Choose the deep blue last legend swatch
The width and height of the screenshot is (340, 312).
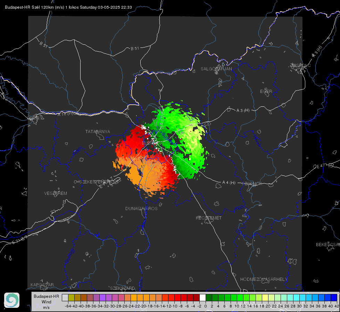pyautogui.click(x=334, y=297)
